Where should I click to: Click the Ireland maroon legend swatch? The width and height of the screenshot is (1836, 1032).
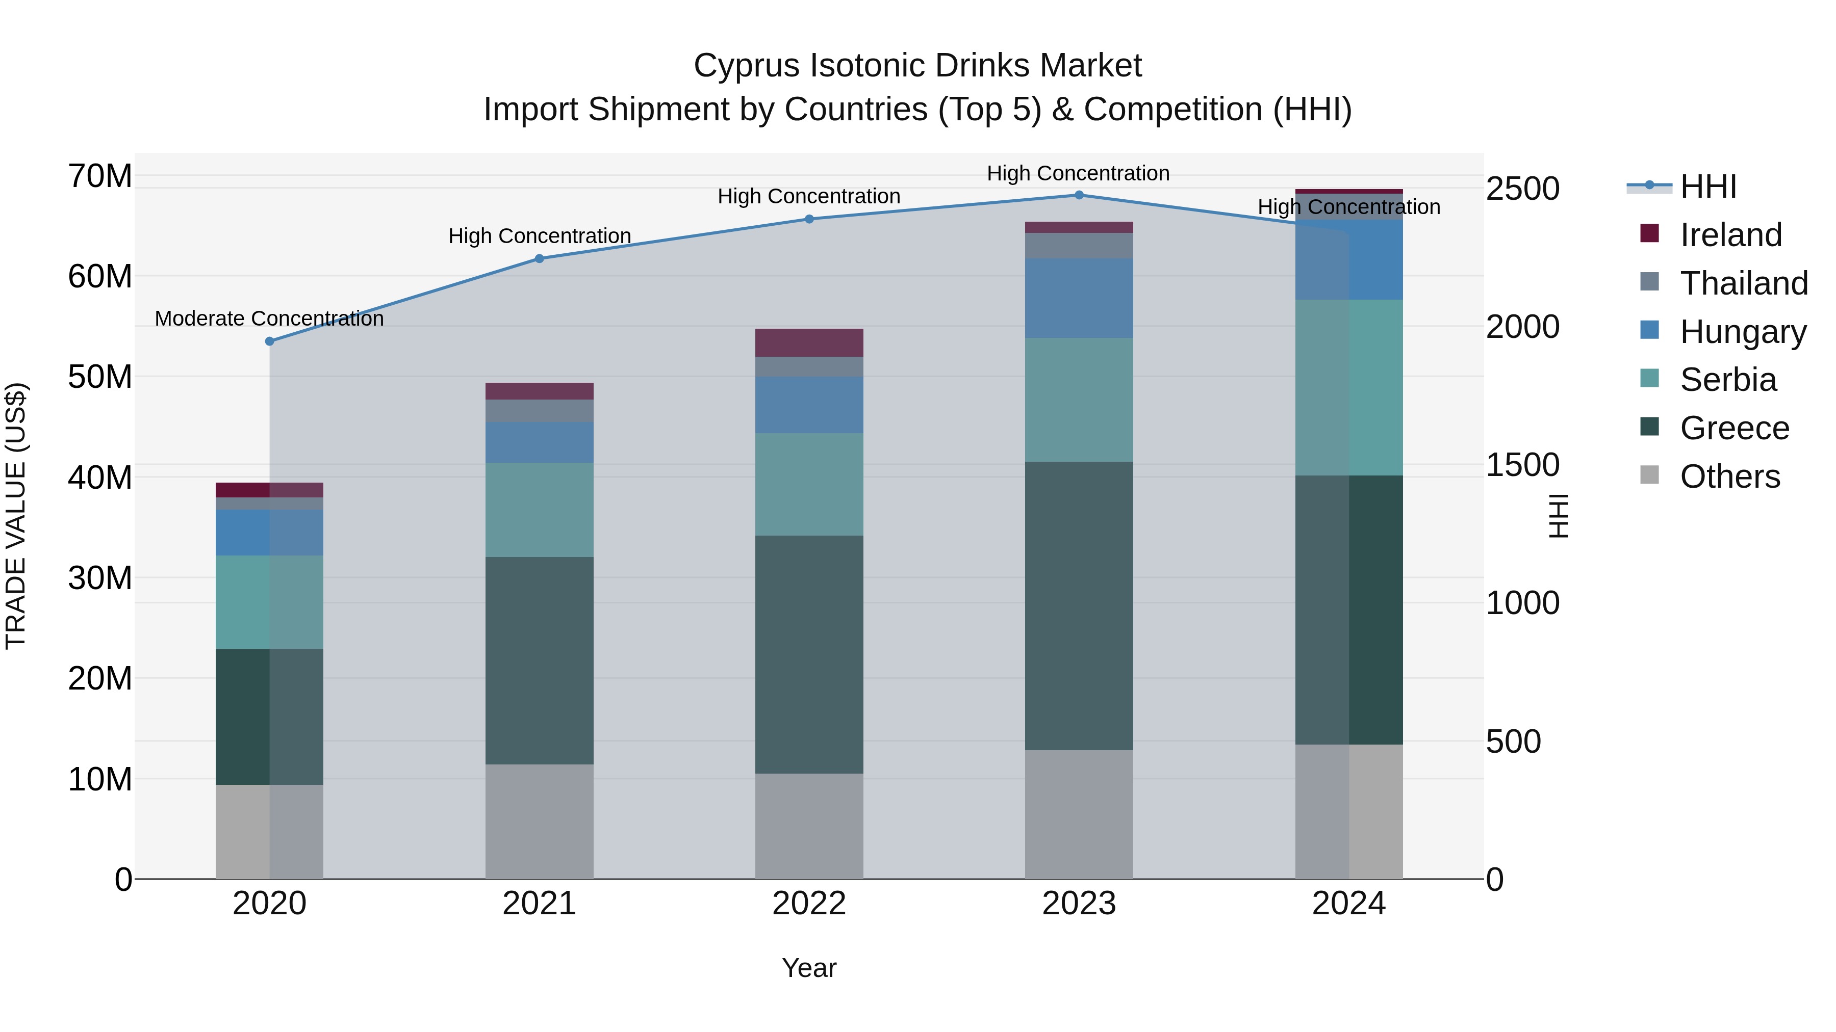(x=1649, y=233)
